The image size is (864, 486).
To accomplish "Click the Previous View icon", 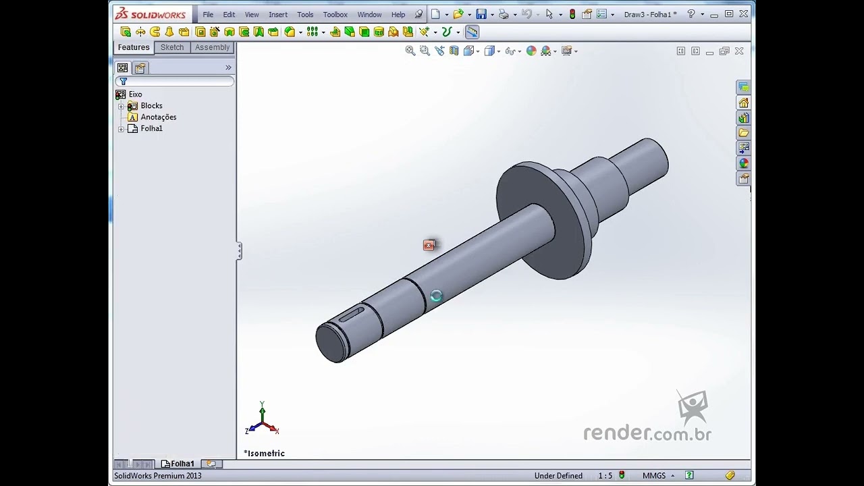I will [x=439, y=51].
